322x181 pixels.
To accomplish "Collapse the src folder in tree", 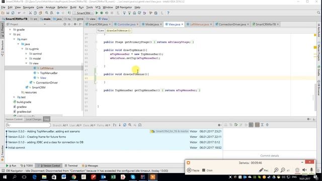I will (10, 35).
